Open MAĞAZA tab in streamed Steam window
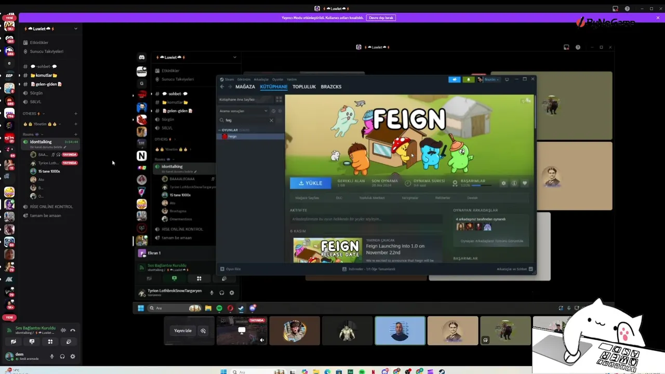Screen dimensions: 665x374 [x=245, y=87]
